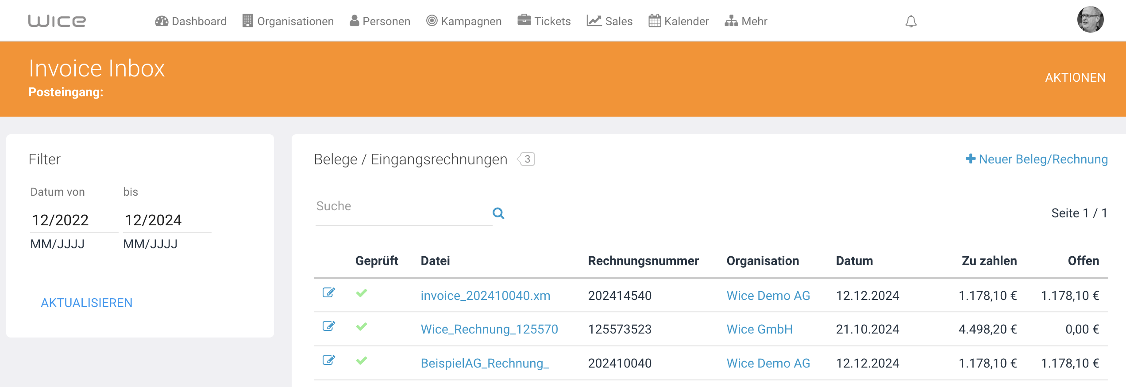Click the checkmark for invoice 125573523
The image size is (1126, 387).
point(362,326)
